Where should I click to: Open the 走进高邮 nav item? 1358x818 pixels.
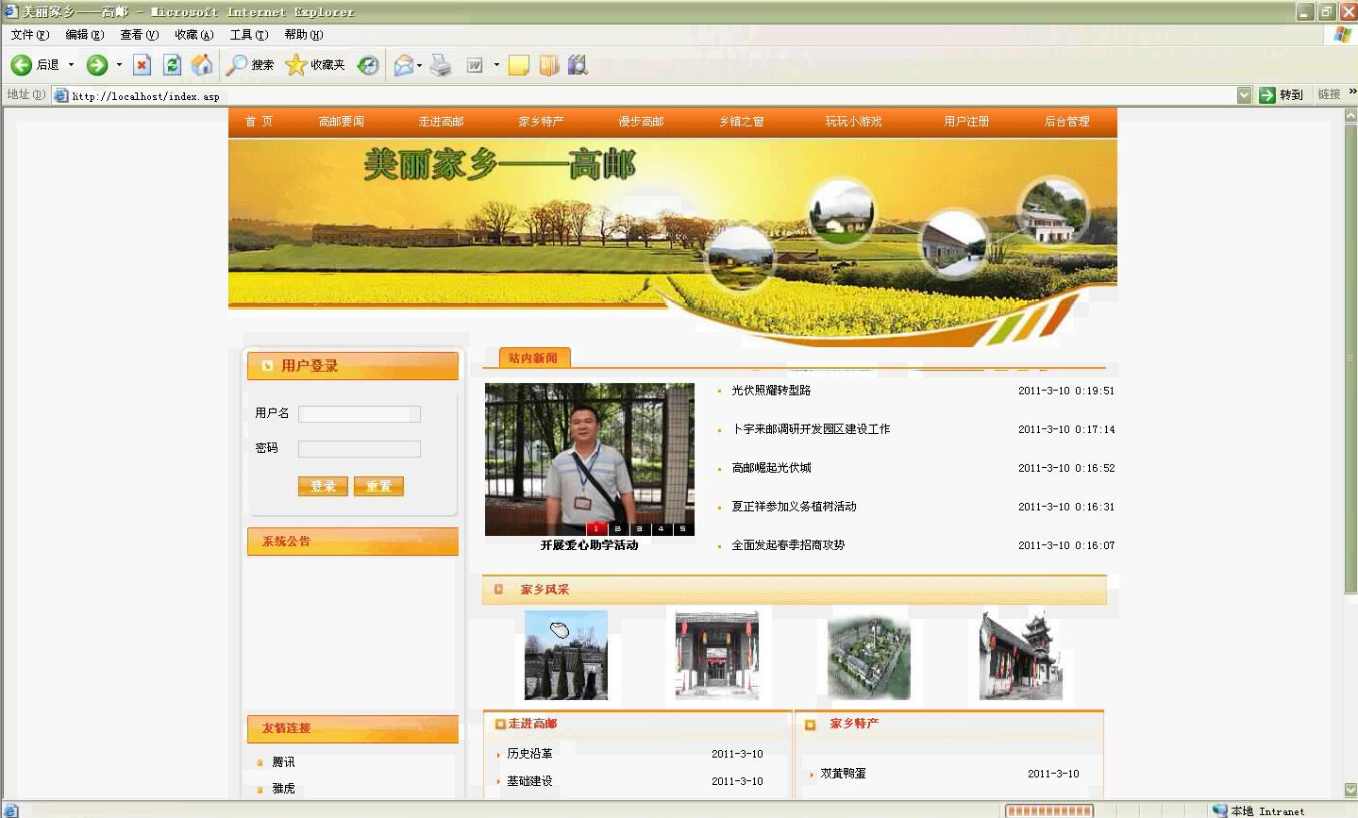(x=441, y=122)
